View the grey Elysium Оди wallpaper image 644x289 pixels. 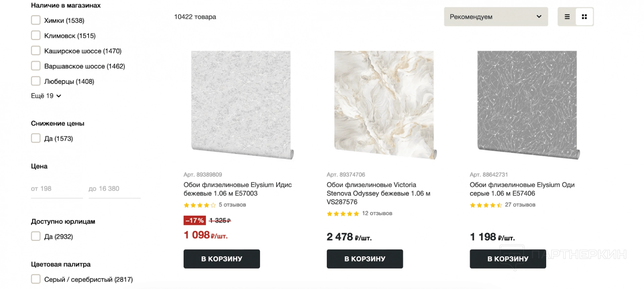point(527,104)
